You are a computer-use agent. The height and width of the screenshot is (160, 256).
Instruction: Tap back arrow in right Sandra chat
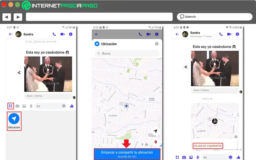point(177,34)
